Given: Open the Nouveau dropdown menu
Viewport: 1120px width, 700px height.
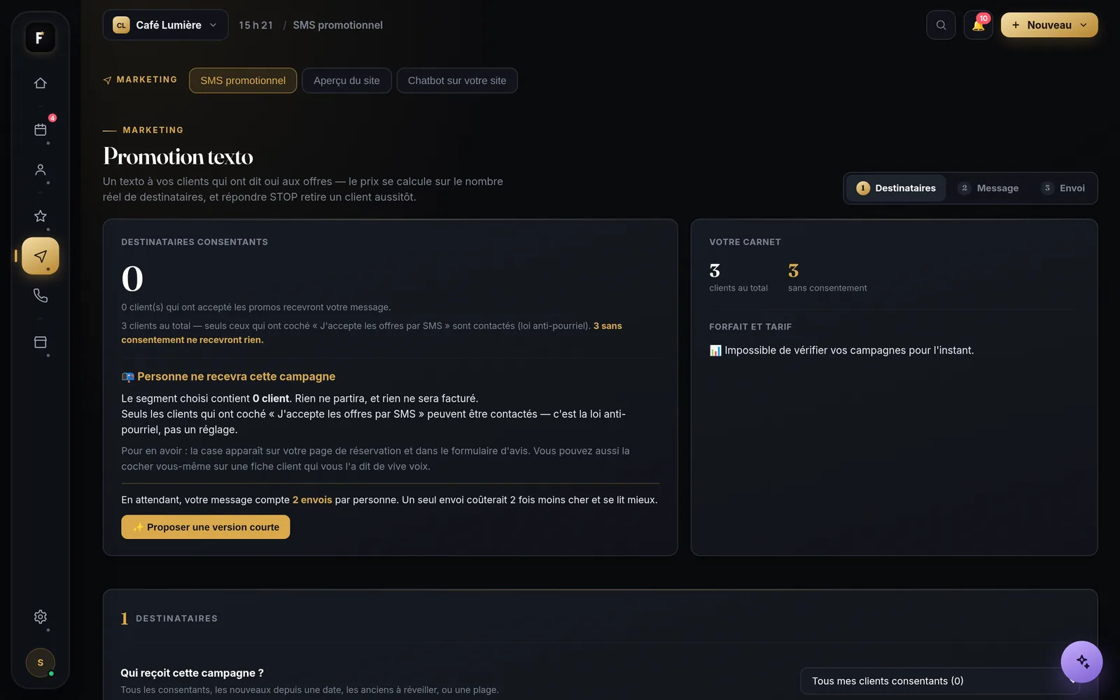Looking at the screenshot, I should click(1049, 25).
